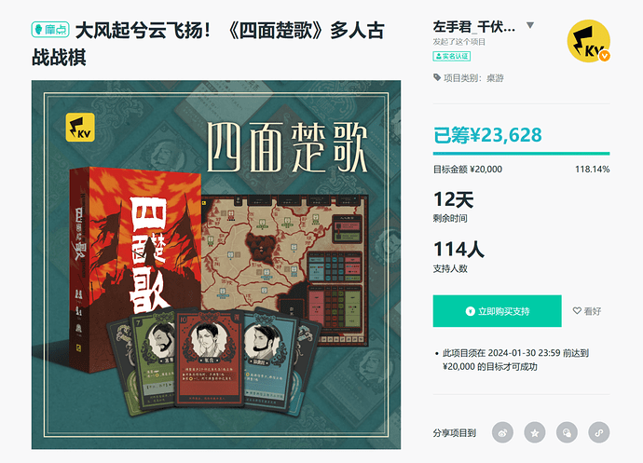Click the 立即购买支持 button

tap(497, 311)
